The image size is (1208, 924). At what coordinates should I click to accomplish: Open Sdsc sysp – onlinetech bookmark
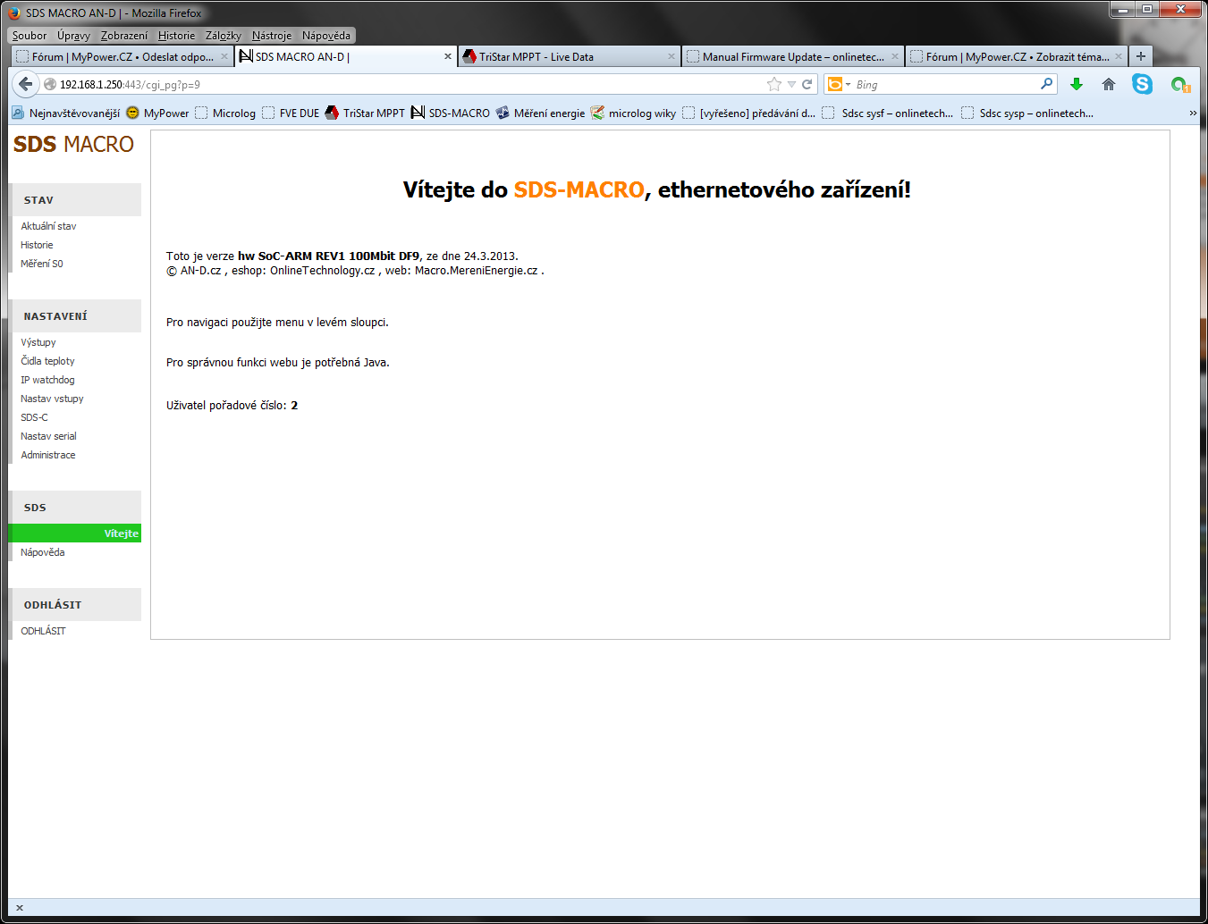pyautogui.click(x=1027, y=113)
